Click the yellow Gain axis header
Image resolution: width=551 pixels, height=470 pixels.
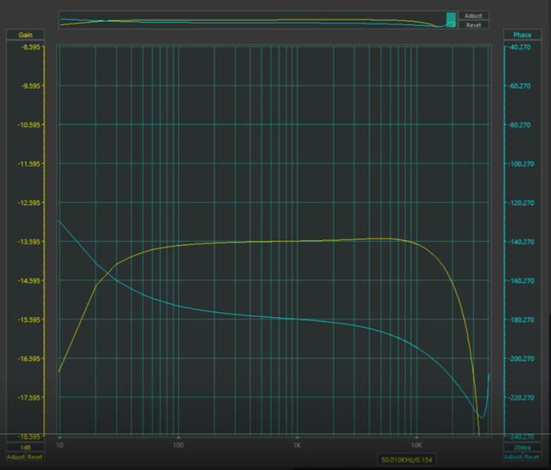point(25,34)
